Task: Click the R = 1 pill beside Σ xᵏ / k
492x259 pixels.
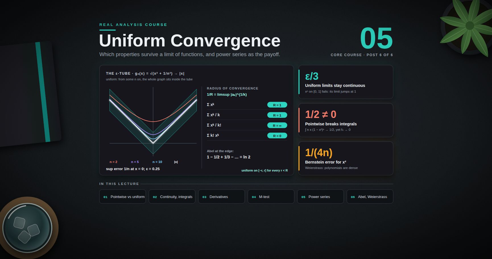Action: 277,115
